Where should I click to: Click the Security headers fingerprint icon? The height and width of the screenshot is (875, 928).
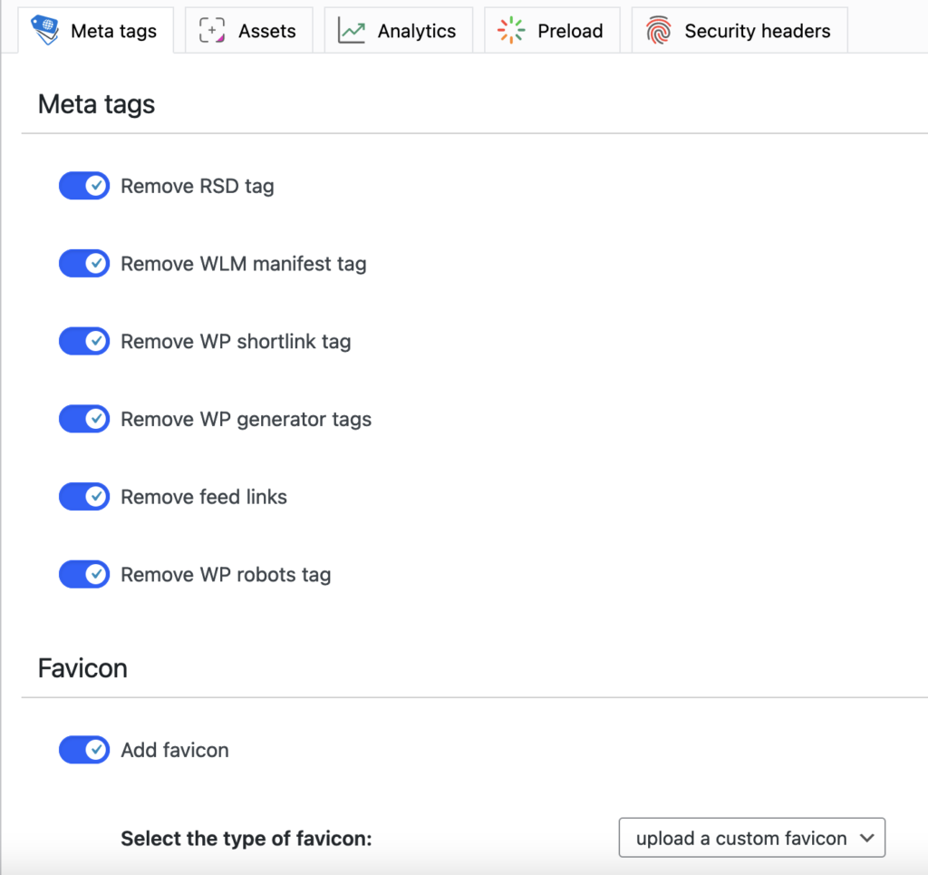tap(659, 30)
